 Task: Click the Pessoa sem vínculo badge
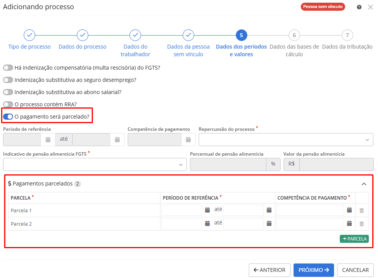point(323,7)
